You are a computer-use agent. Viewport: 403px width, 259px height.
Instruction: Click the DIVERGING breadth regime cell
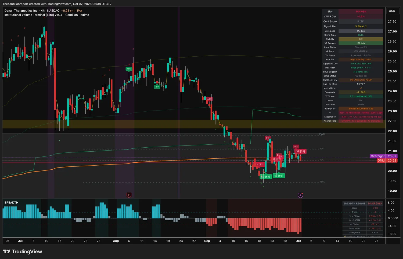375,204
